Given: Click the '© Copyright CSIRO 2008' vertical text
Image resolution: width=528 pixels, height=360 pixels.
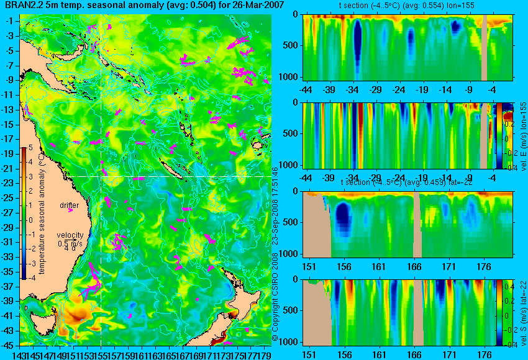Looking at the screenshot, I should pos(275,297).
